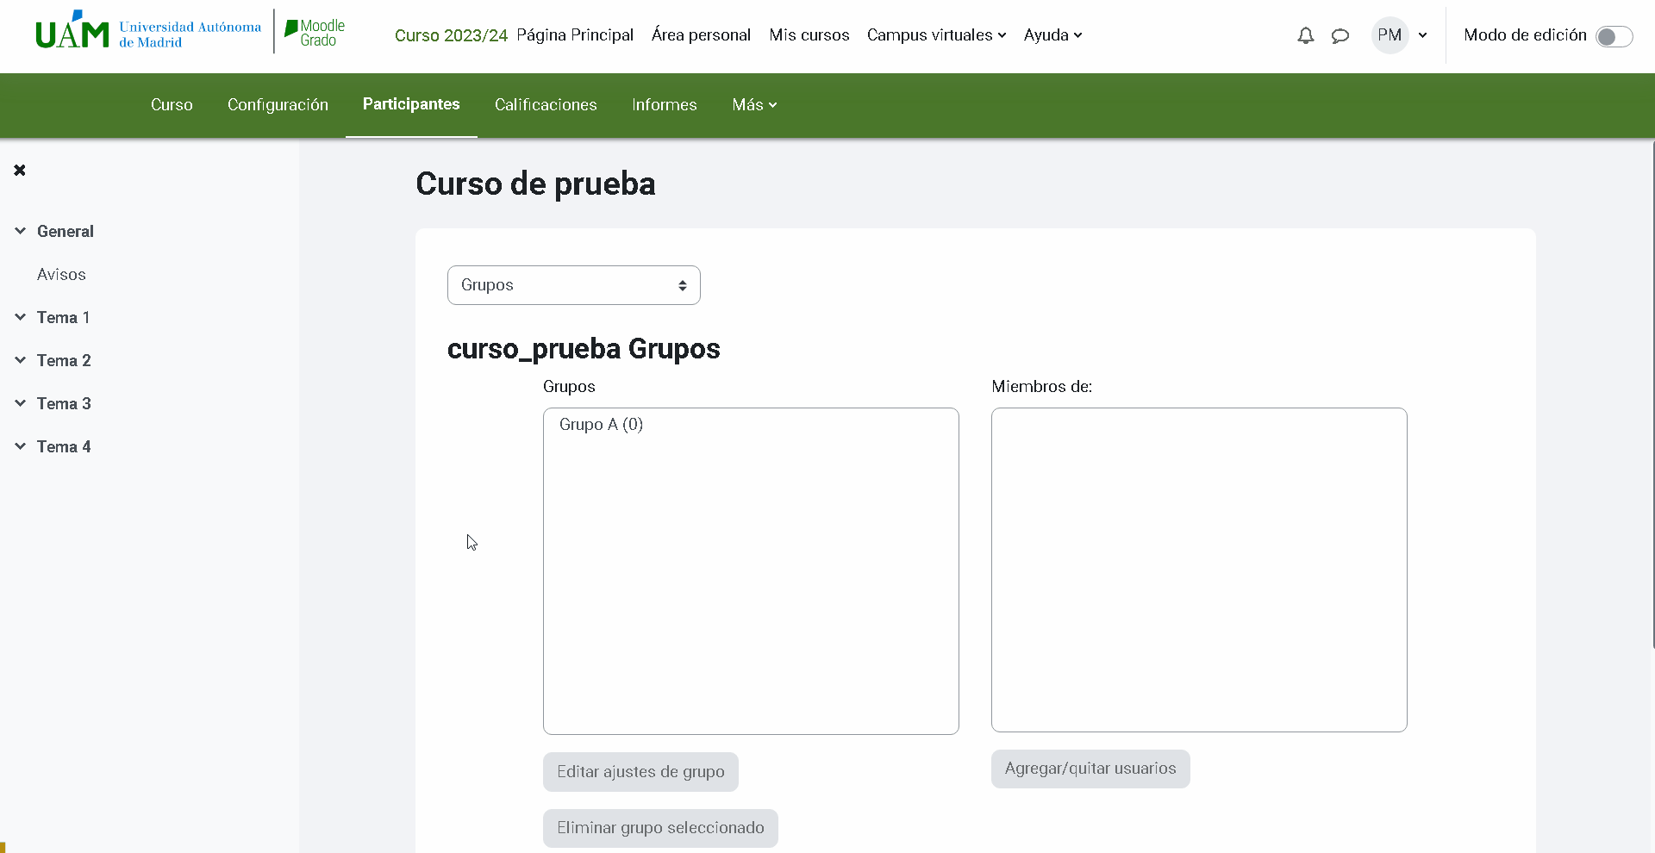1655x853 pixels.
Task: Close the course index sidebar
Action: click(x=20, y=170)
